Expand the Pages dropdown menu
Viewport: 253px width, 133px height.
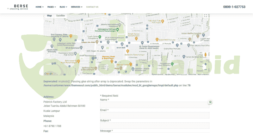coord(52,7)
